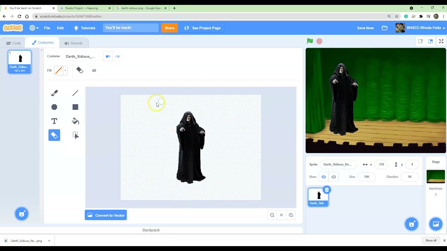Expand the downloaded file options arrow
Image resolution: width=447 pixels, height=251 pixels.
49,241
